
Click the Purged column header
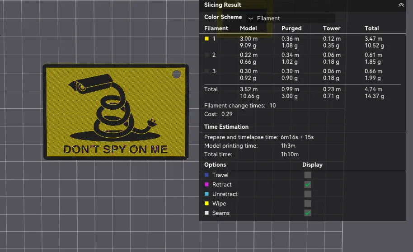tap(291, 28)
